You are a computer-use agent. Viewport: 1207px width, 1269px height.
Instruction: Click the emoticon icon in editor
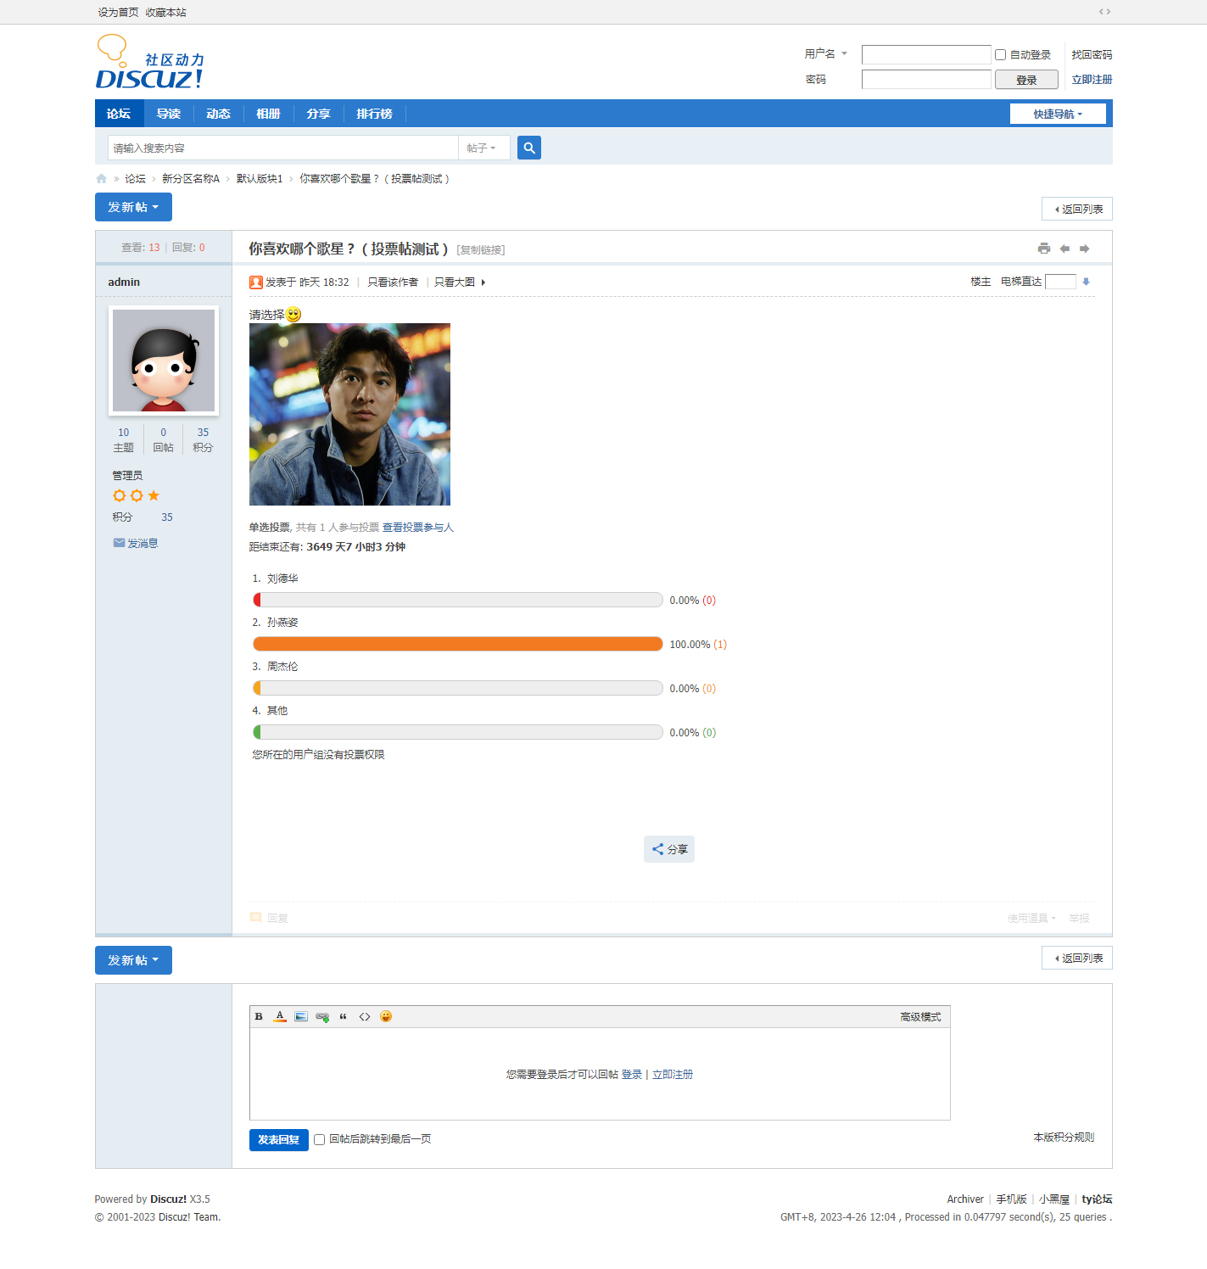coord(386,1016)
